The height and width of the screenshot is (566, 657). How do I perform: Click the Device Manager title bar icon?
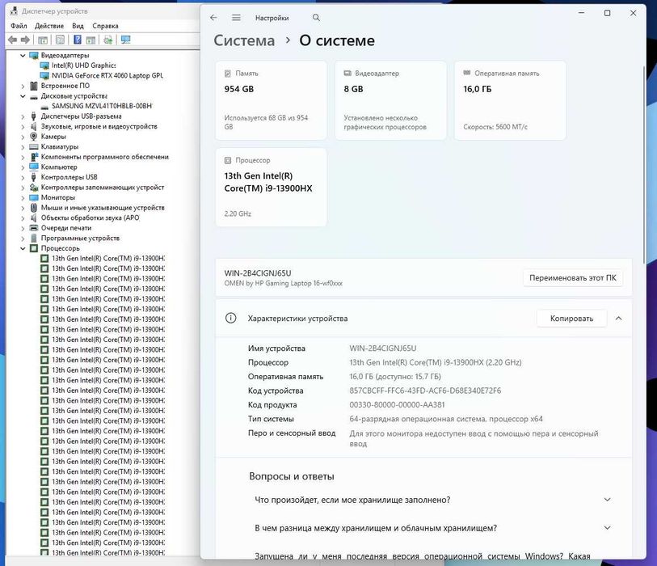14,11
